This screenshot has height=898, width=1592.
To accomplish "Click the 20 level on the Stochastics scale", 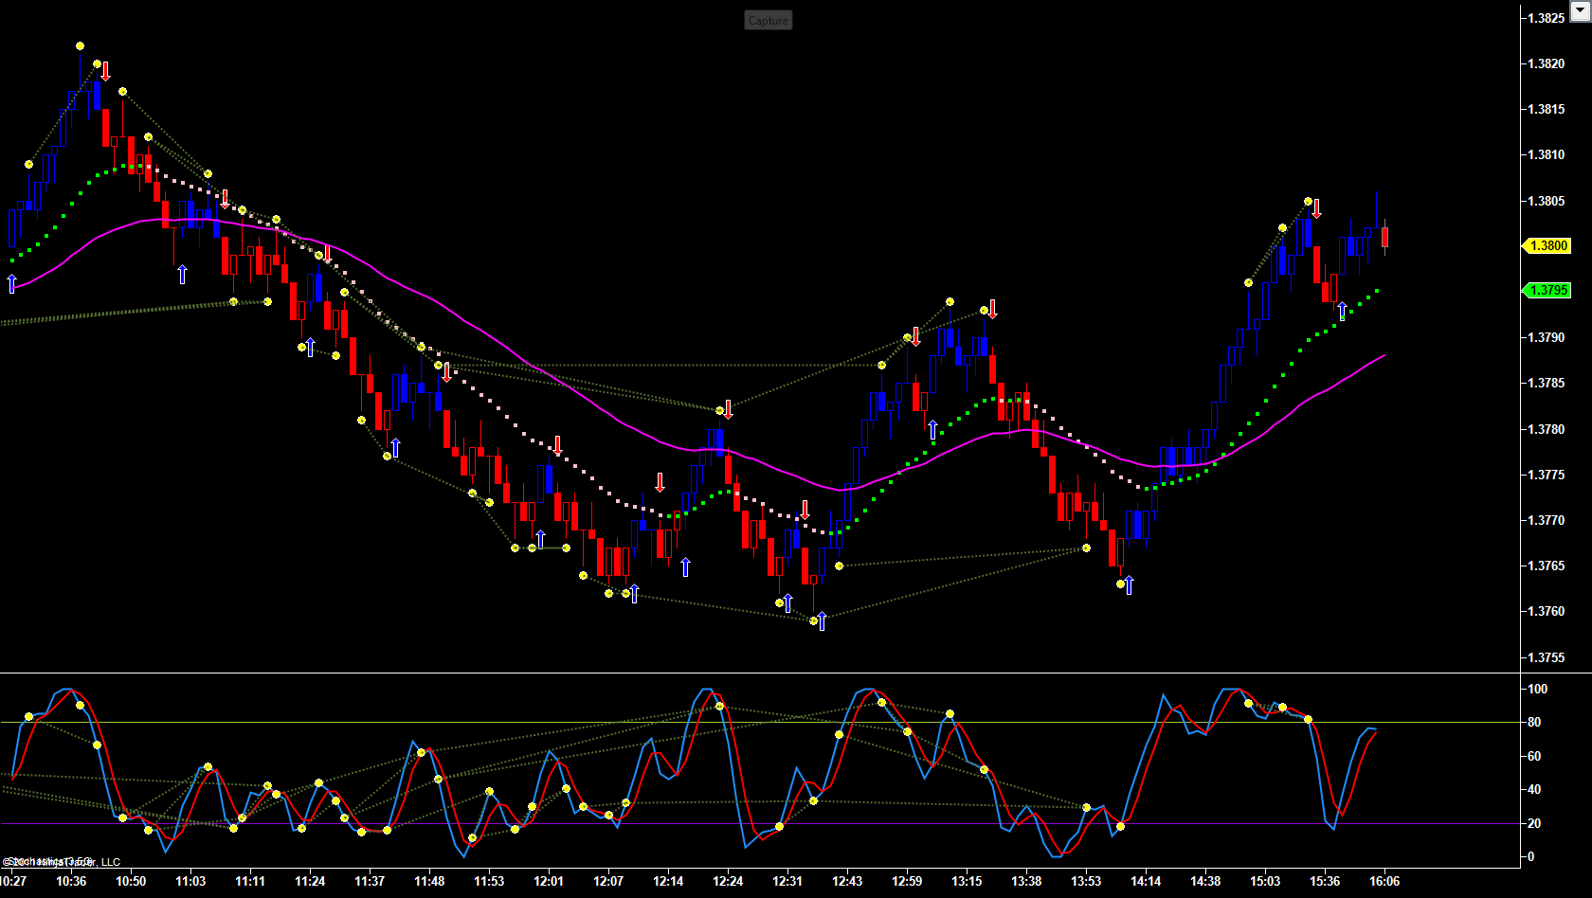I will point(1534,823).
